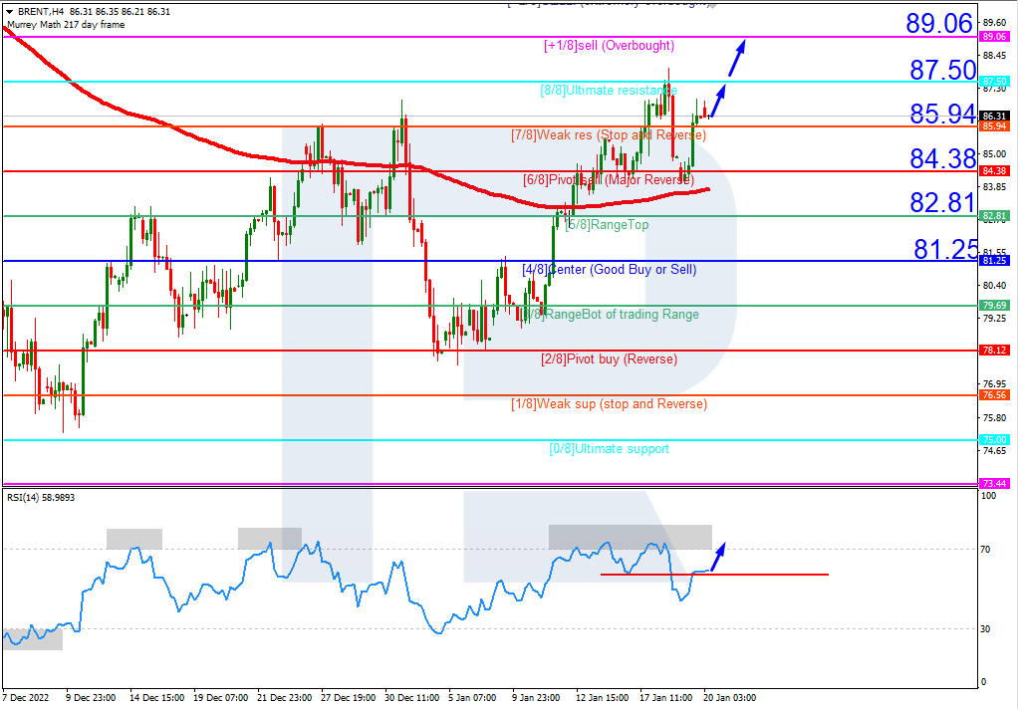1018x709 pixels.
Task: Click the blue 81.25 price axis tag
Action: 993,261
